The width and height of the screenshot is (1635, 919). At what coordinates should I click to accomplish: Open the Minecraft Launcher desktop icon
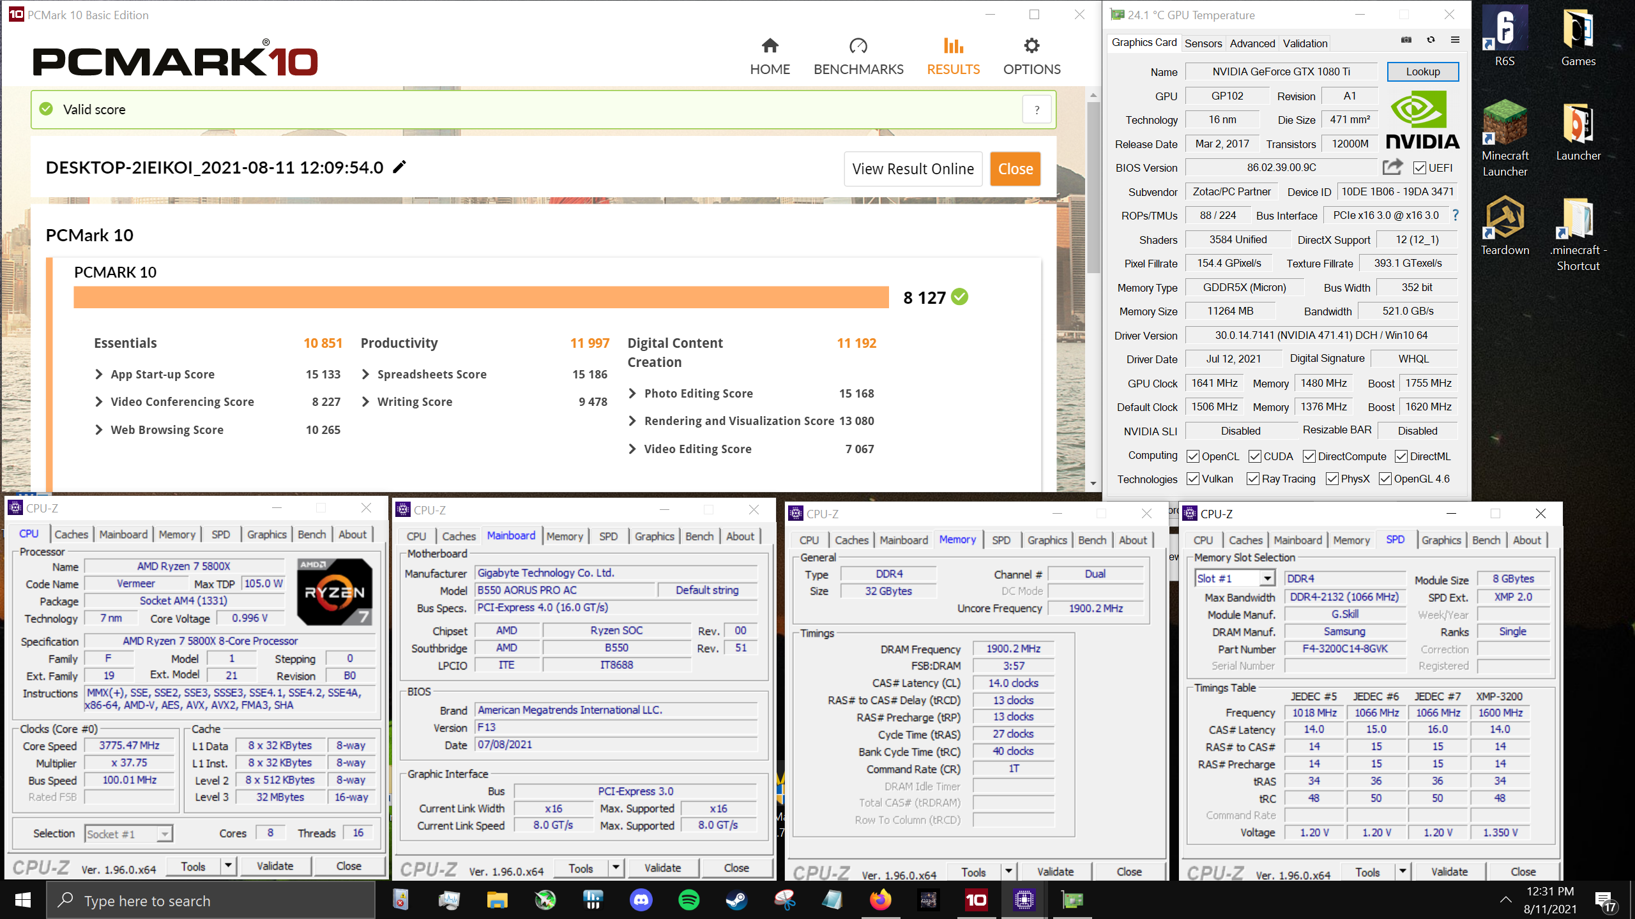1505,138
